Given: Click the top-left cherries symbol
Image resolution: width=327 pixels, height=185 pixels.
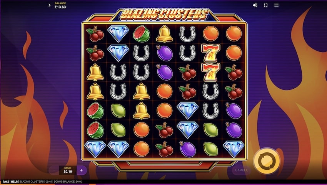Looking at the screenshot, I should pos(95,34).
